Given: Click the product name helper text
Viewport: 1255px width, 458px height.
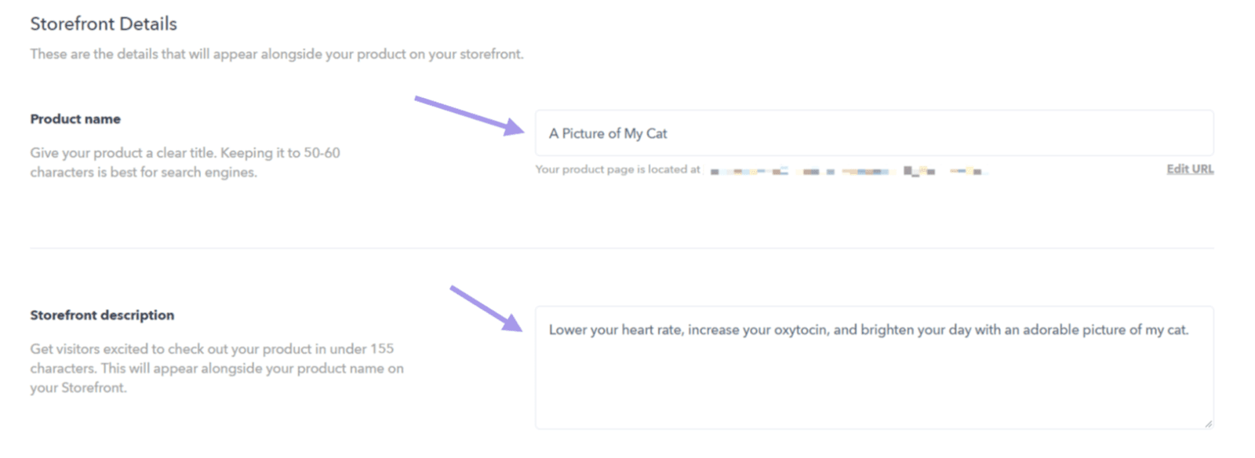Looking at the screenshot, I should coord(185,162).
